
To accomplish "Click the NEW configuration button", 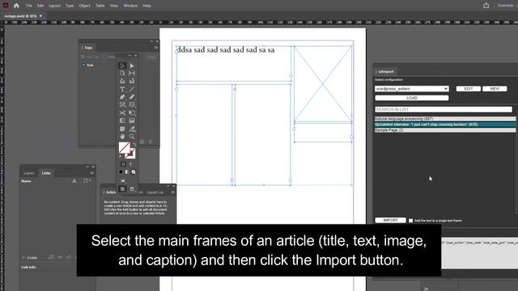I will [495, 89].
